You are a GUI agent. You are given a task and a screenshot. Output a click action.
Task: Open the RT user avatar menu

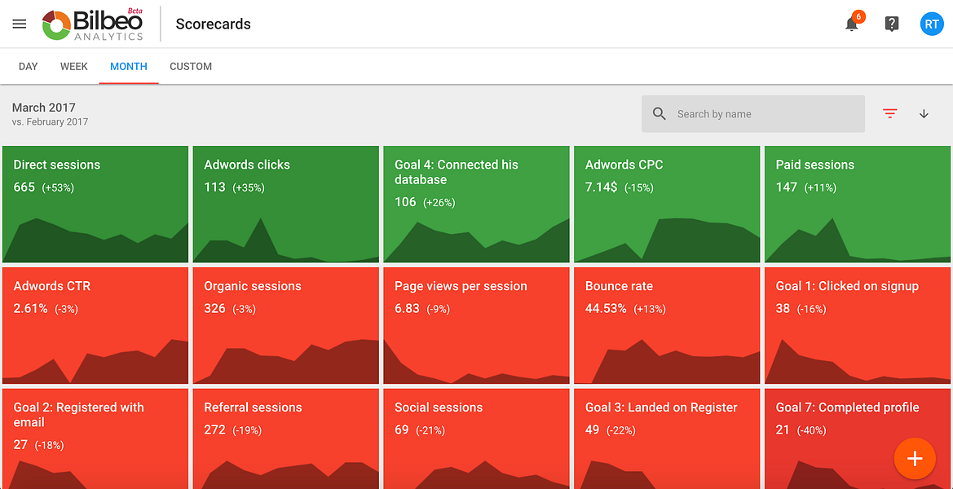click(x=932, y=24)
